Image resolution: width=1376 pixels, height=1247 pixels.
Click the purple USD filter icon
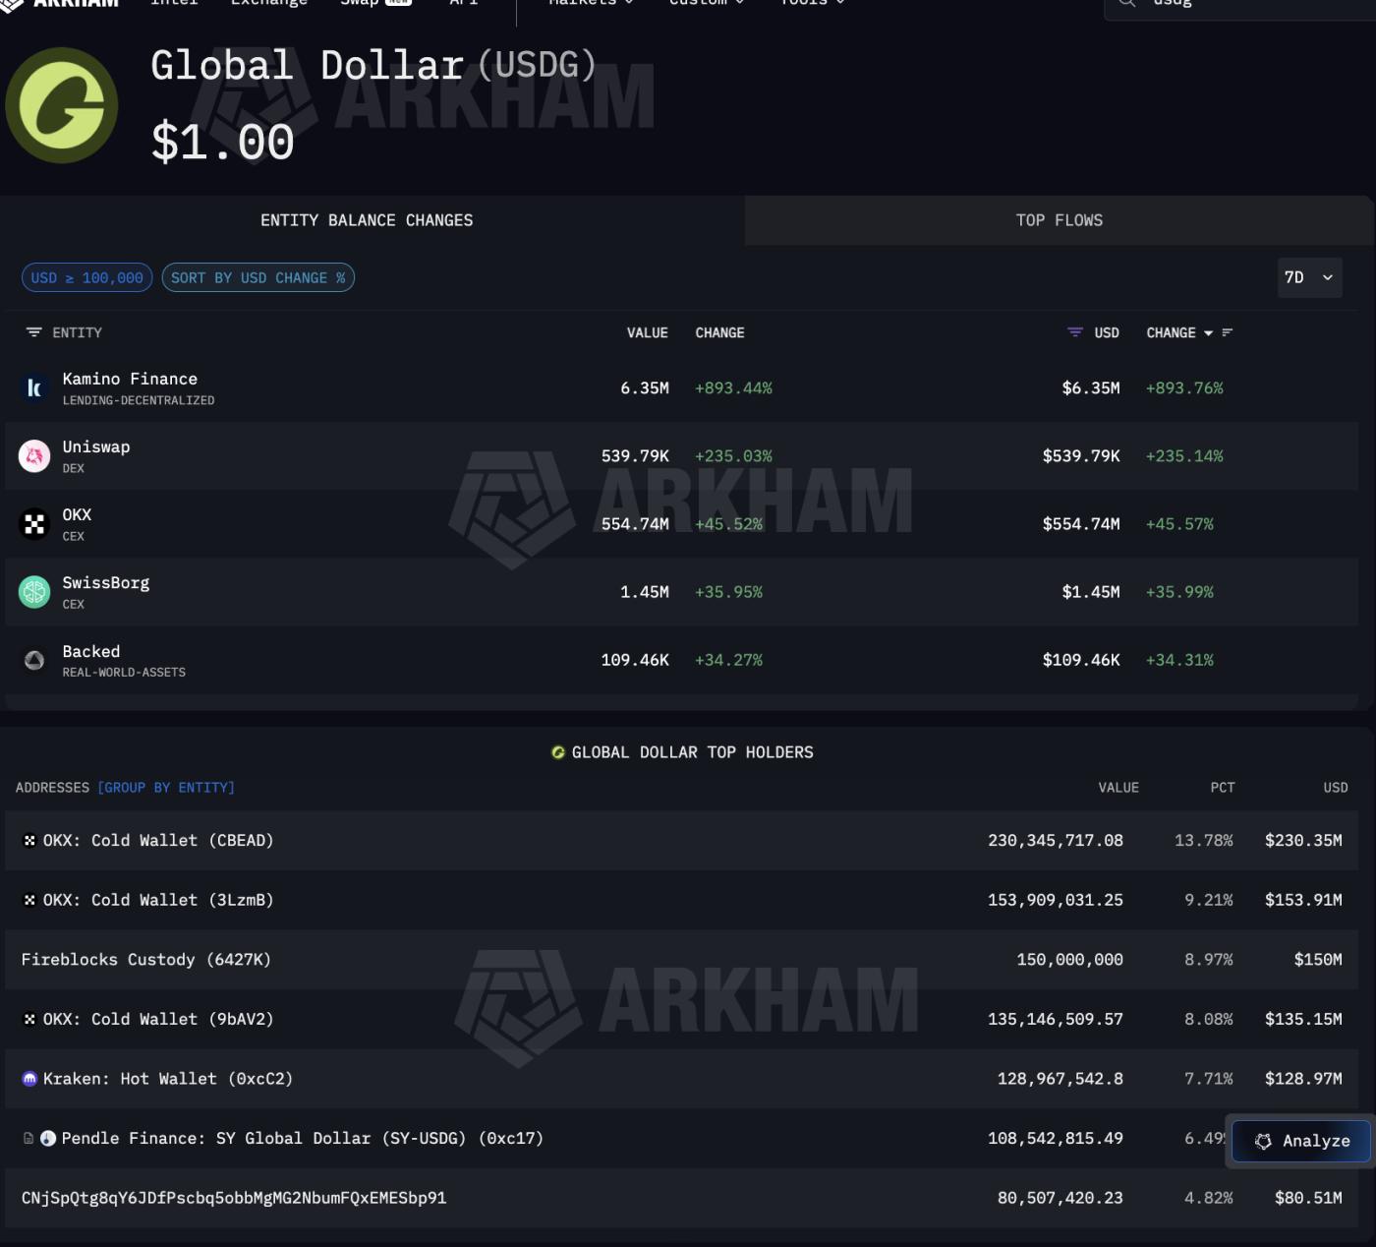point(1075,332)
